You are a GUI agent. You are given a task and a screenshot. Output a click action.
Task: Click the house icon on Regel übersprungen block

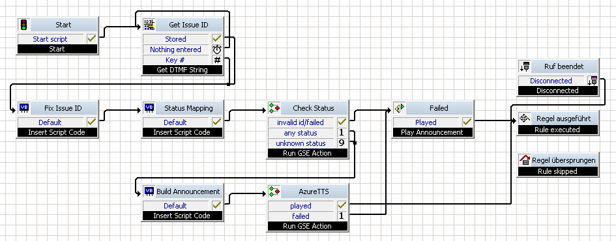pos(525,160)
